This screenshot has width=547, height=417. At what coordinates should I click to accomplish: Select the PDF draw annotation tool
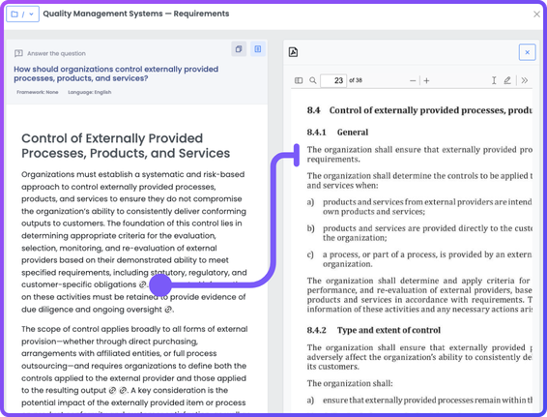pos(507,80)
